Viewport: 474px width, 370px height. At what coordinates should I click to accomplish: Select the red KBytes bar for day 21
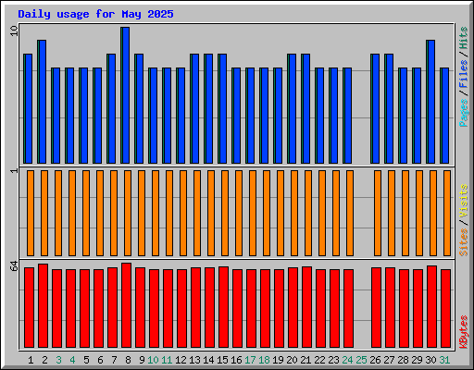pyautogui.click(x=306, y=307)
